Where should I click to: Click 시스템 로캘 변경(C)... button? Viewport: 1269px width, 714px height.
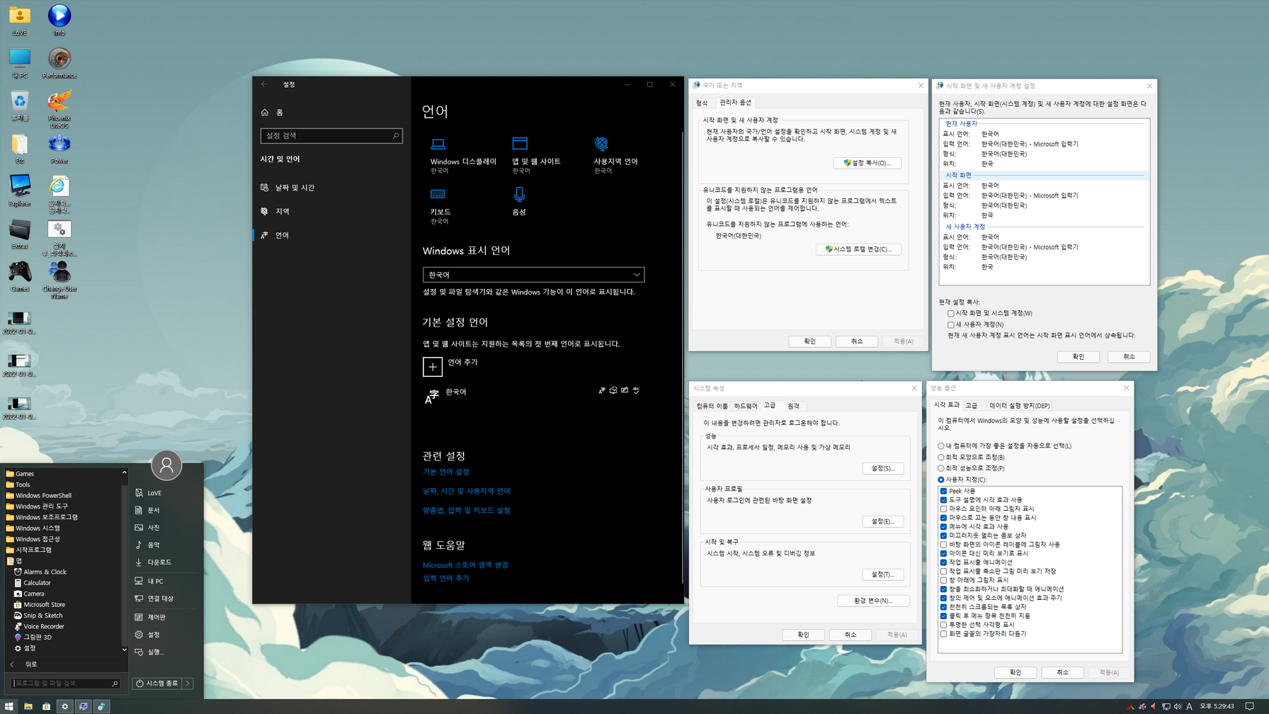[858, 249]
